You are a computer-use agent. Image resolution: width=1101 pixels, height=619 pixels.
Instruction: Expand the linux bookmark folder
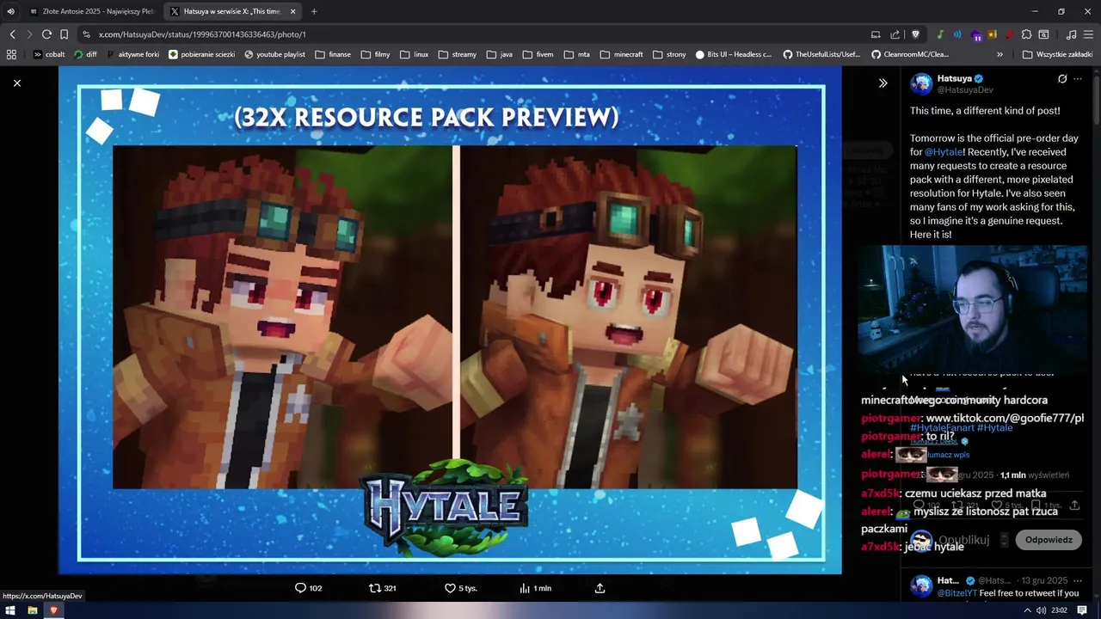415,54
